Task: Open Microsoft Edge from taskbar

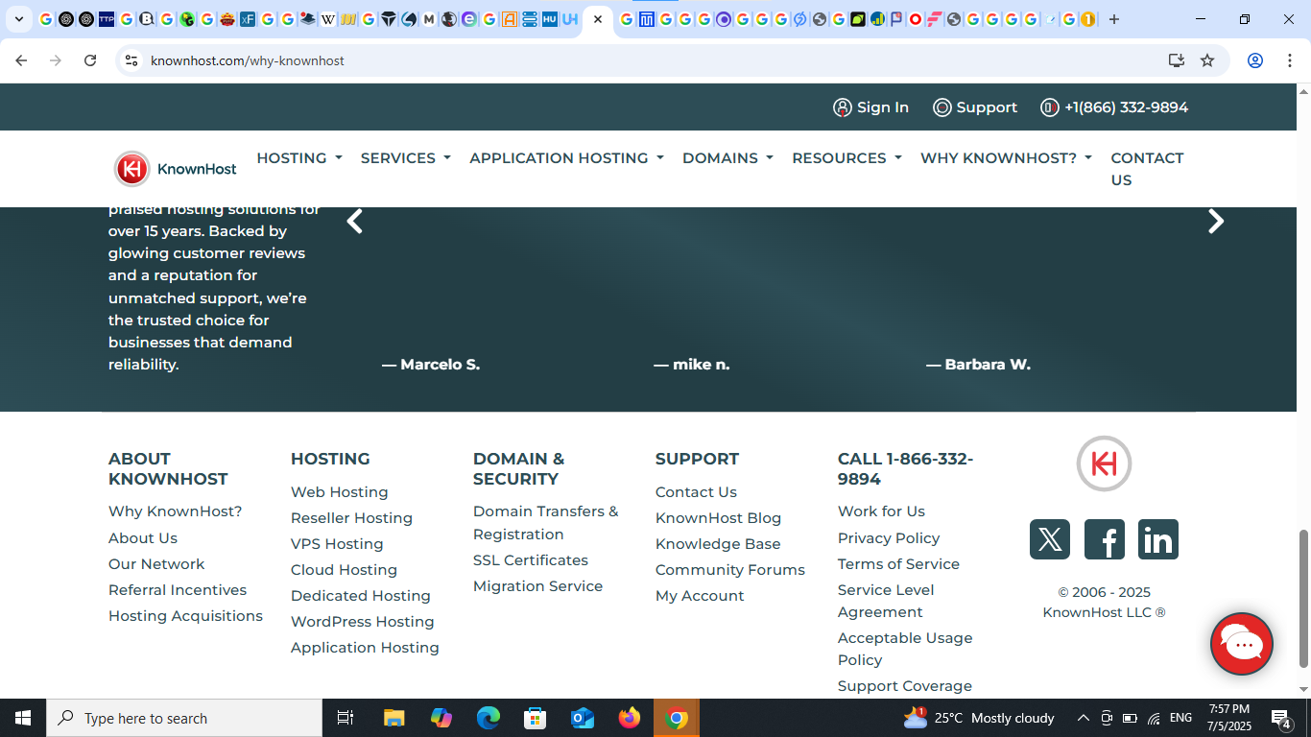Action: [489, 718]
